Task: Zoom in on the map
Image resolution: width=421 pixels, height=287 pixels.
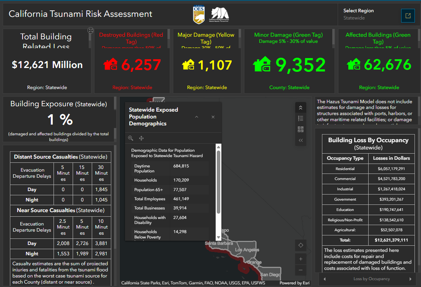Action: (x=301, y=259)
